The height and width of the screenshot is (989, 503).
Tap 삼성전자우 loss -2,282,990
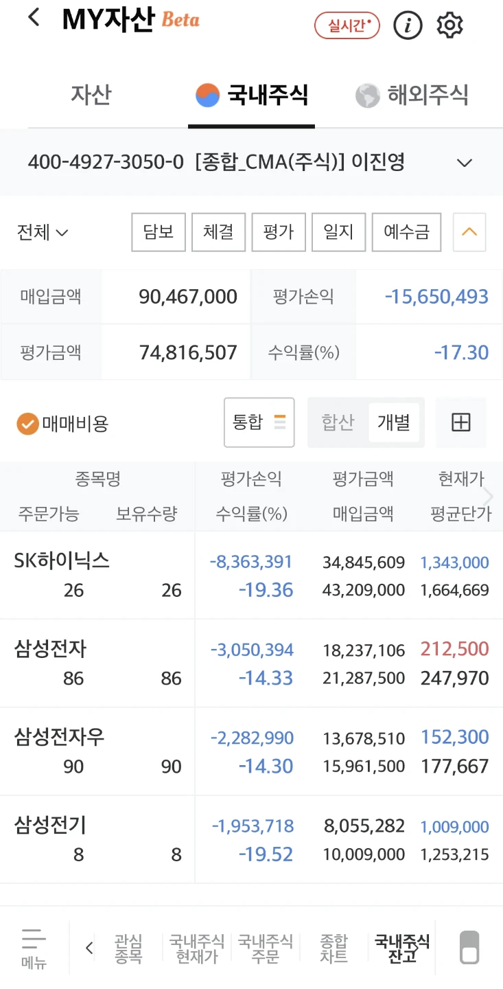coord(252,738)
